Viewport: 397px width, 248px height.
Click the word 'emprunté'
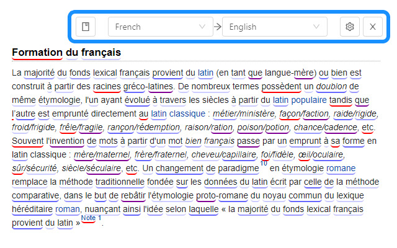pos(70,114)
